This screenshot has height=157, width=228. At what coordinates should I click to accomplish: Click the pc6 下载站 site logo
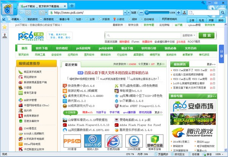35,37
